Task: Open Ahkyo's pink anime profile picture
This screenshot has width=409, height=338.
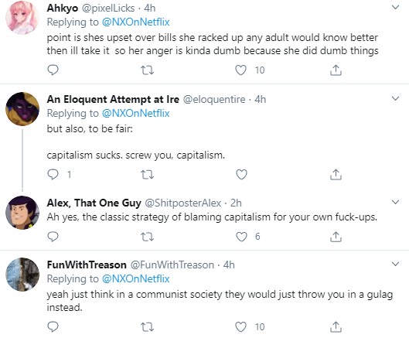Action: click(x=22, y=18)
